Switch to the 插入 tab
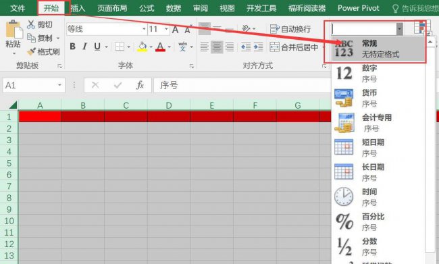The width and height of the screenshot is (439, 264). (x=78, y=8)
